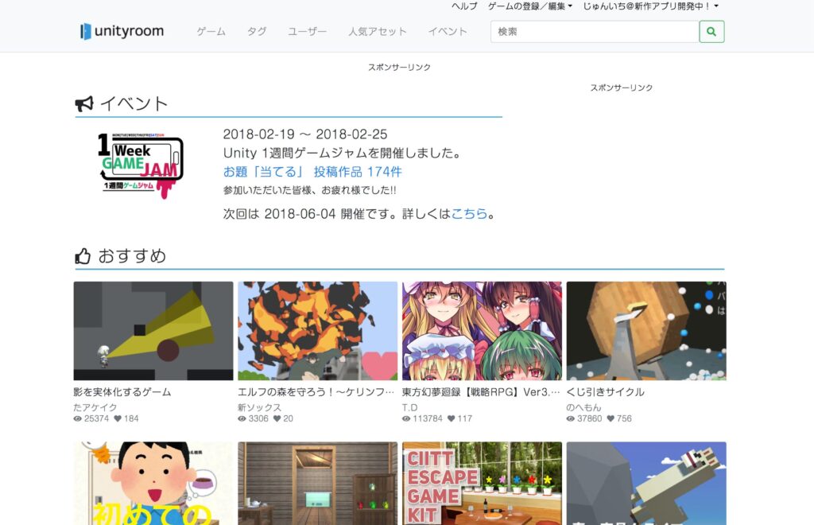Click the eye view-count icon under 東方幻夢廻録
814x525 pixels.
[x=405, y=418]
